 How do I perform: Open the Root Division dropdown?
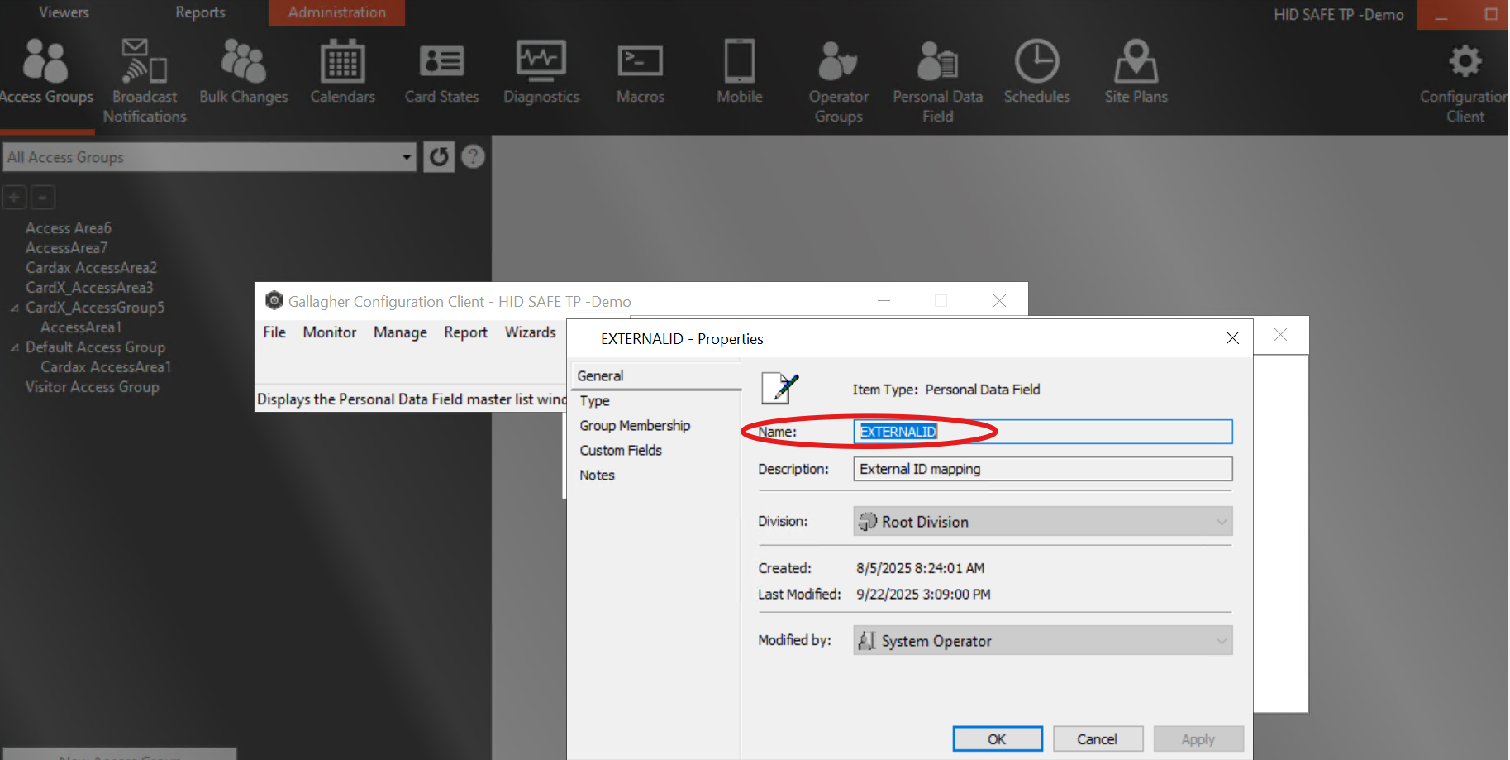(x=1042, y=522)
